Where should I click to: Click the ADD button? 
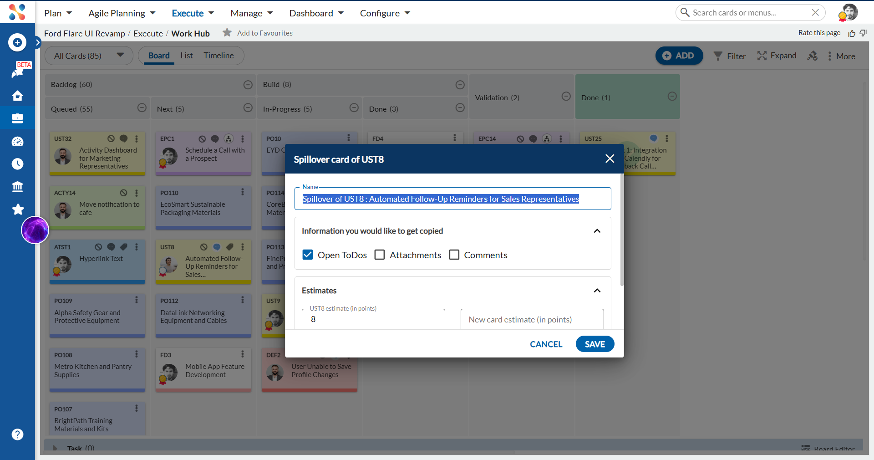[679, 56]
